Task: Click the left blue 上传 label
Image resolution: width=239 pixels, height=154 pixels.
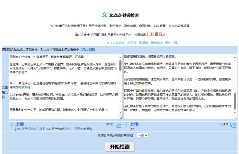Action: [x=19, y=124]
